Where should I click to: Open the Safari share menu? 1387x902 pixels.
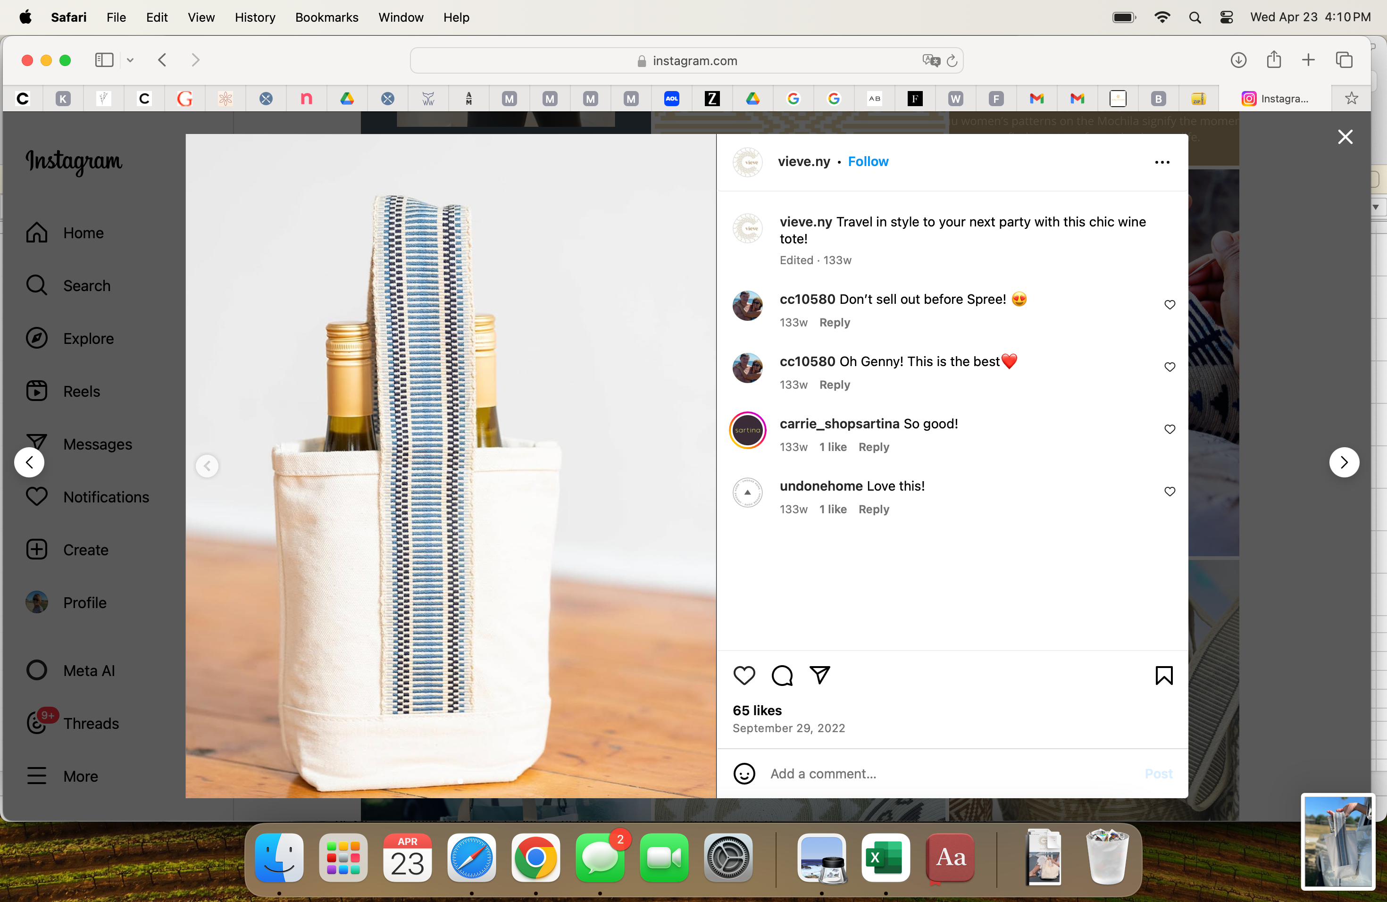tap(1273, 59)
